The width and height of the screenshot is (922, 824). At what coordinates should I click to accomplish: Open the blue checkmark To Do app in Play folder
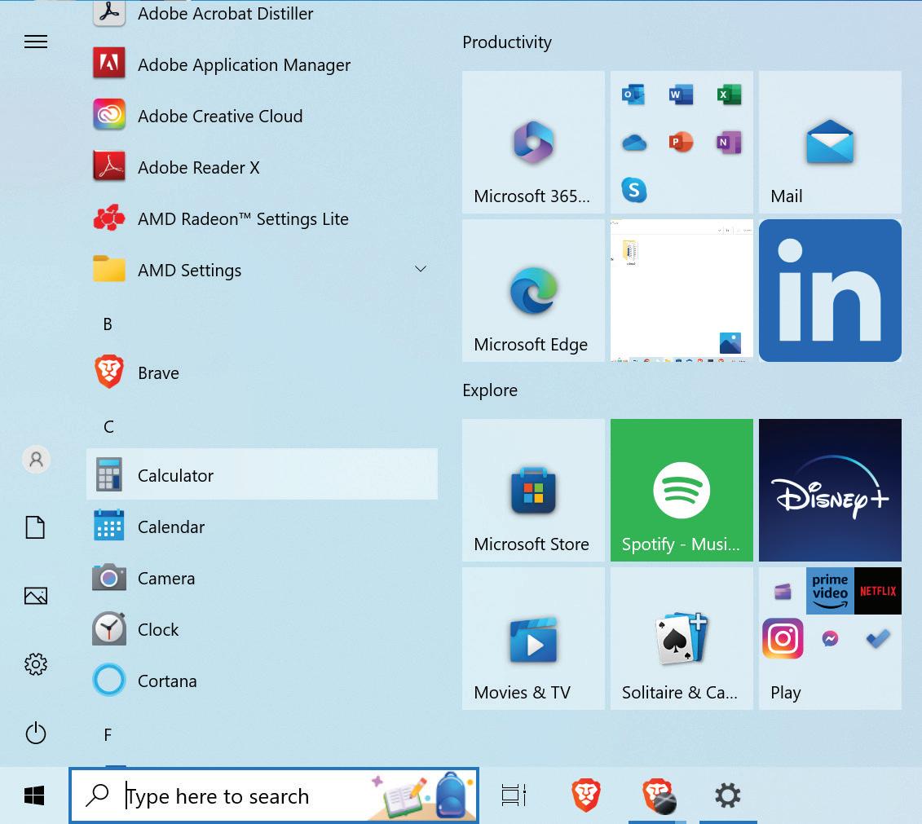point(878,638)
